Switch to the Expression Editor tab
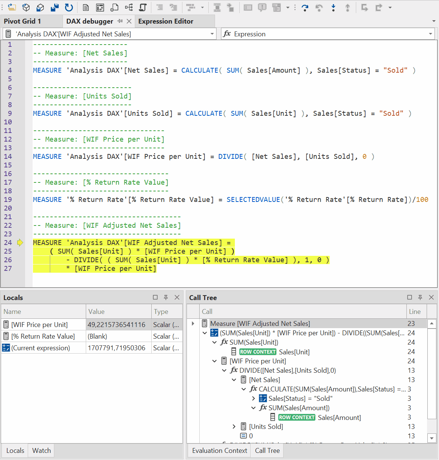 [x=166, y=21]
